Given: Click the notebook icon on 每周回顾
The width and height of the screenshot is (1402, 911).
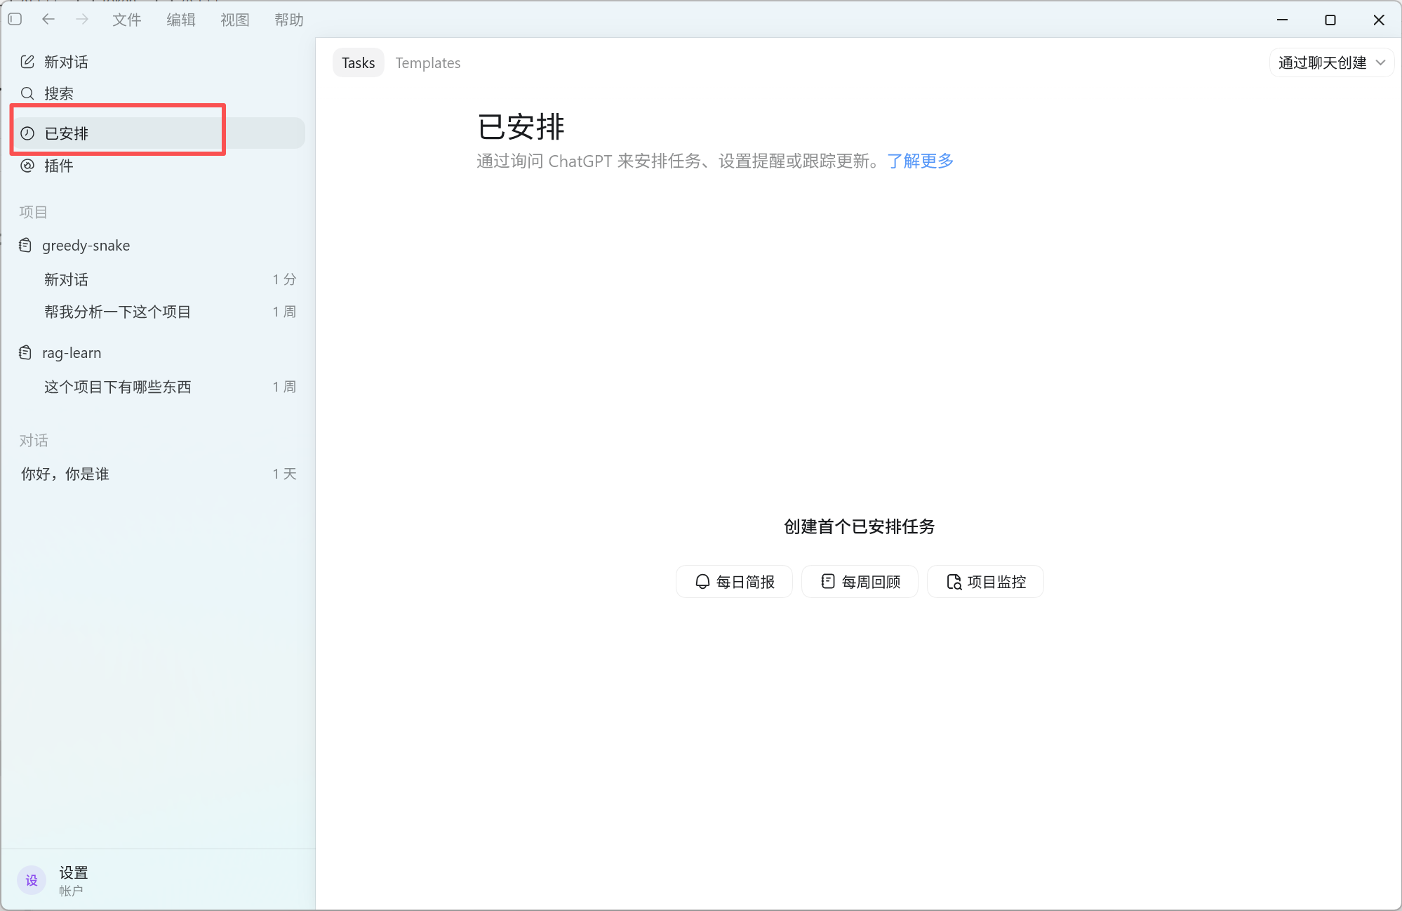Looking at the screenshot, I should [x=828, y=581].
